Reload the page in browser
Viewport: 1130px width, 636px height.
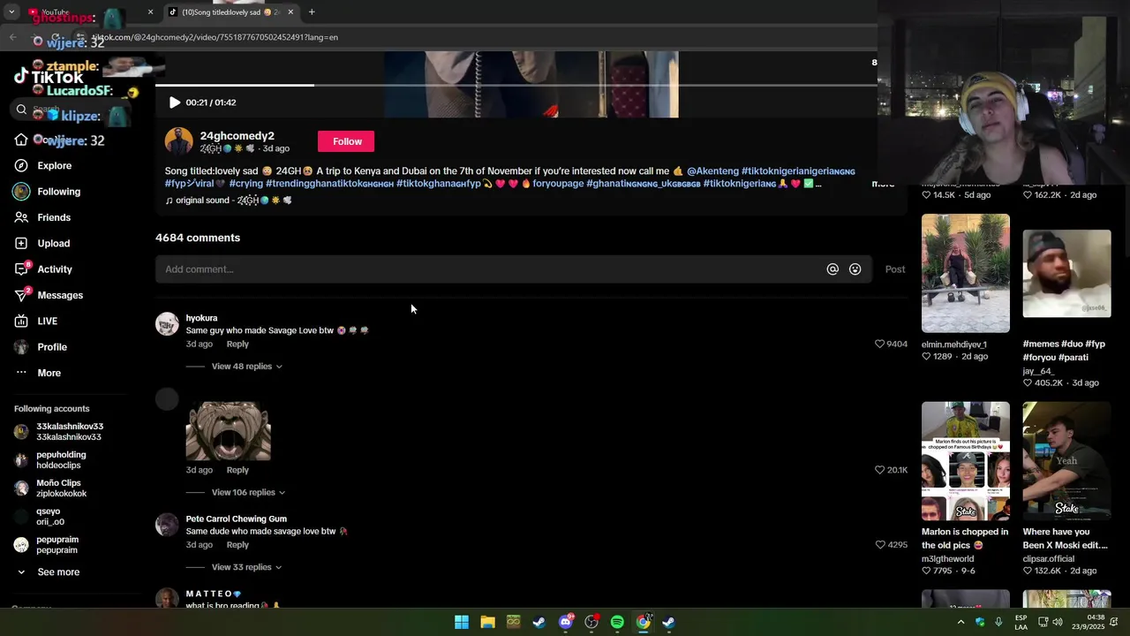[x=56, y=38]
